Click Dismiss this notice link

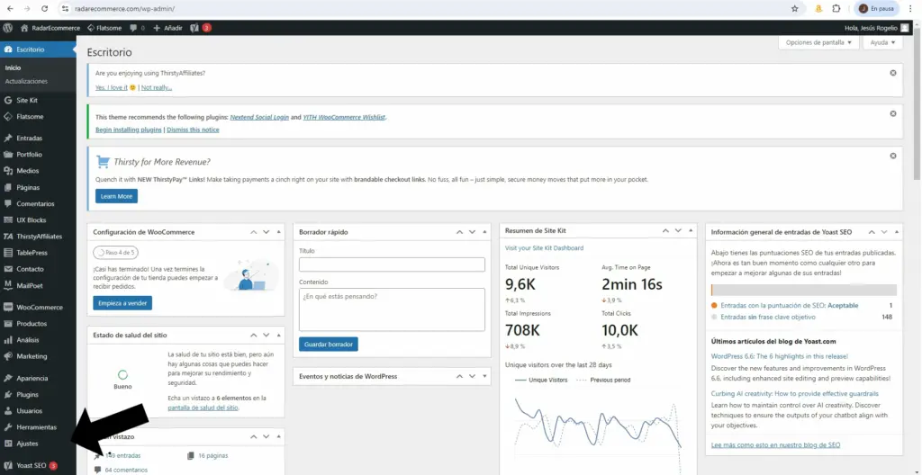(193, 130)
